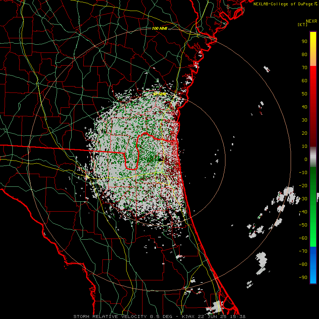
Task: Click the [KT] units label
Action: (x=303, y=24)
